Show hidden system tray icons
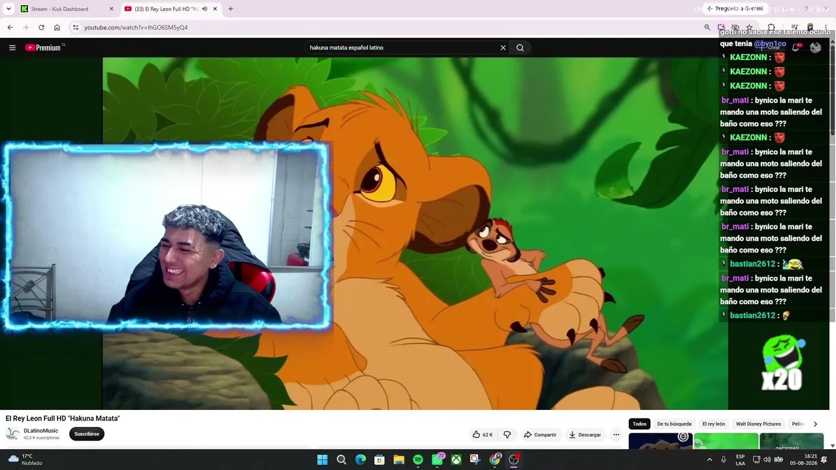 709,460
